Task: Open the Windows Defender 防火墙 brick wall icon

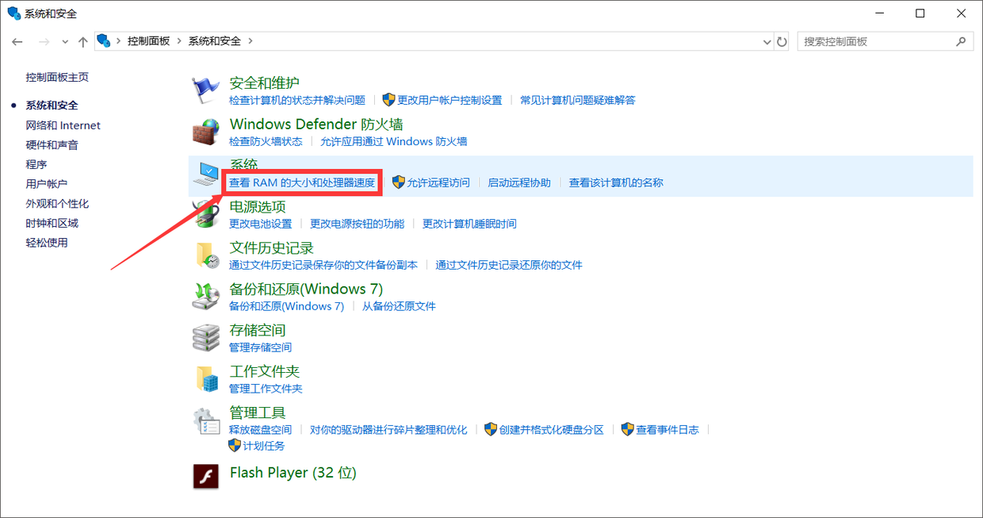Action: click(206, 132)
